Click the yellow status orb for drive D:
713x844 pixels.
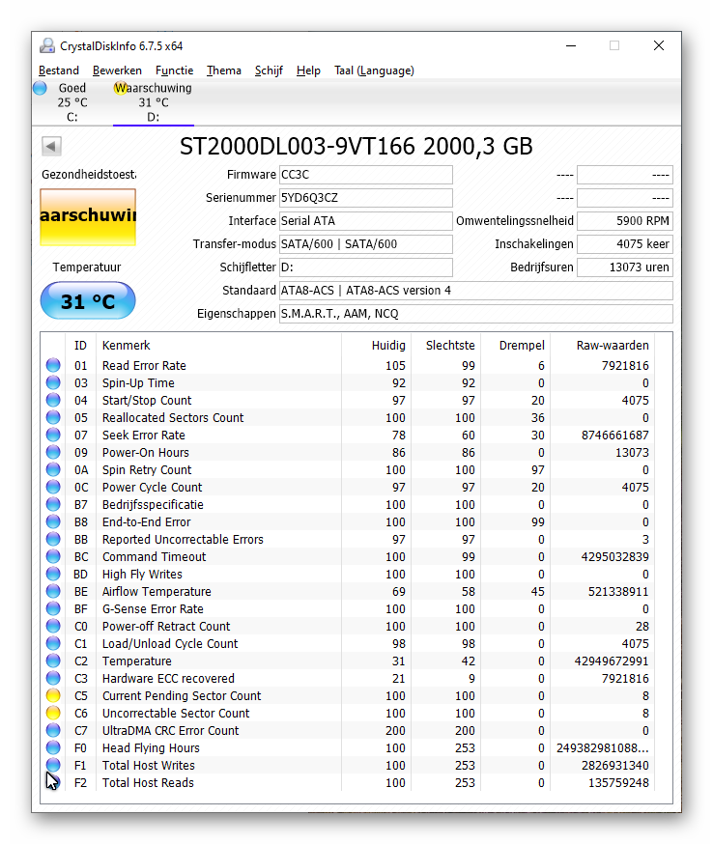[x=121, y=88]
